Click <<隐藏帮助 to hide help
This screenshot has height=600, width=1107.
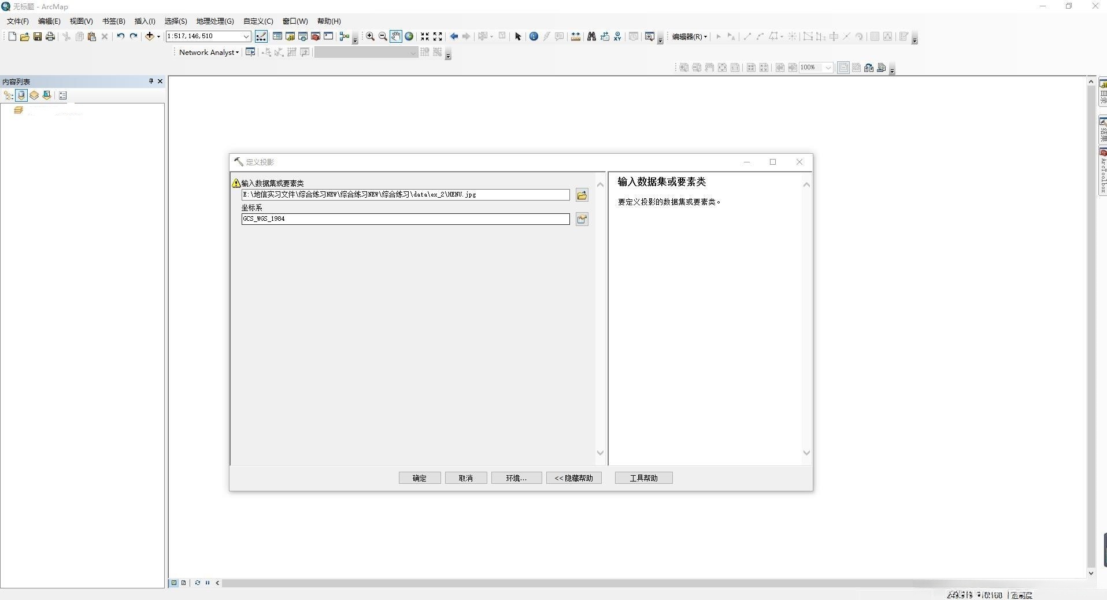[x=574, y=478]
